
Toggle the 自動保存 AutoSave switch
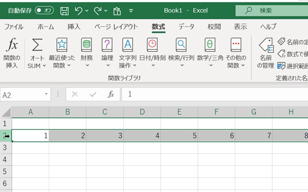click(x=44, y=10)
